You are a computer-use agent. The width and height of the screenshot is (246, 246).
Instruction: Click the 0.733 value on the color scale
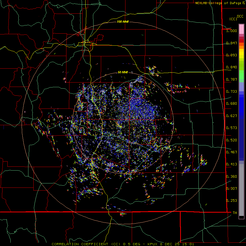[x=232, y=92]
